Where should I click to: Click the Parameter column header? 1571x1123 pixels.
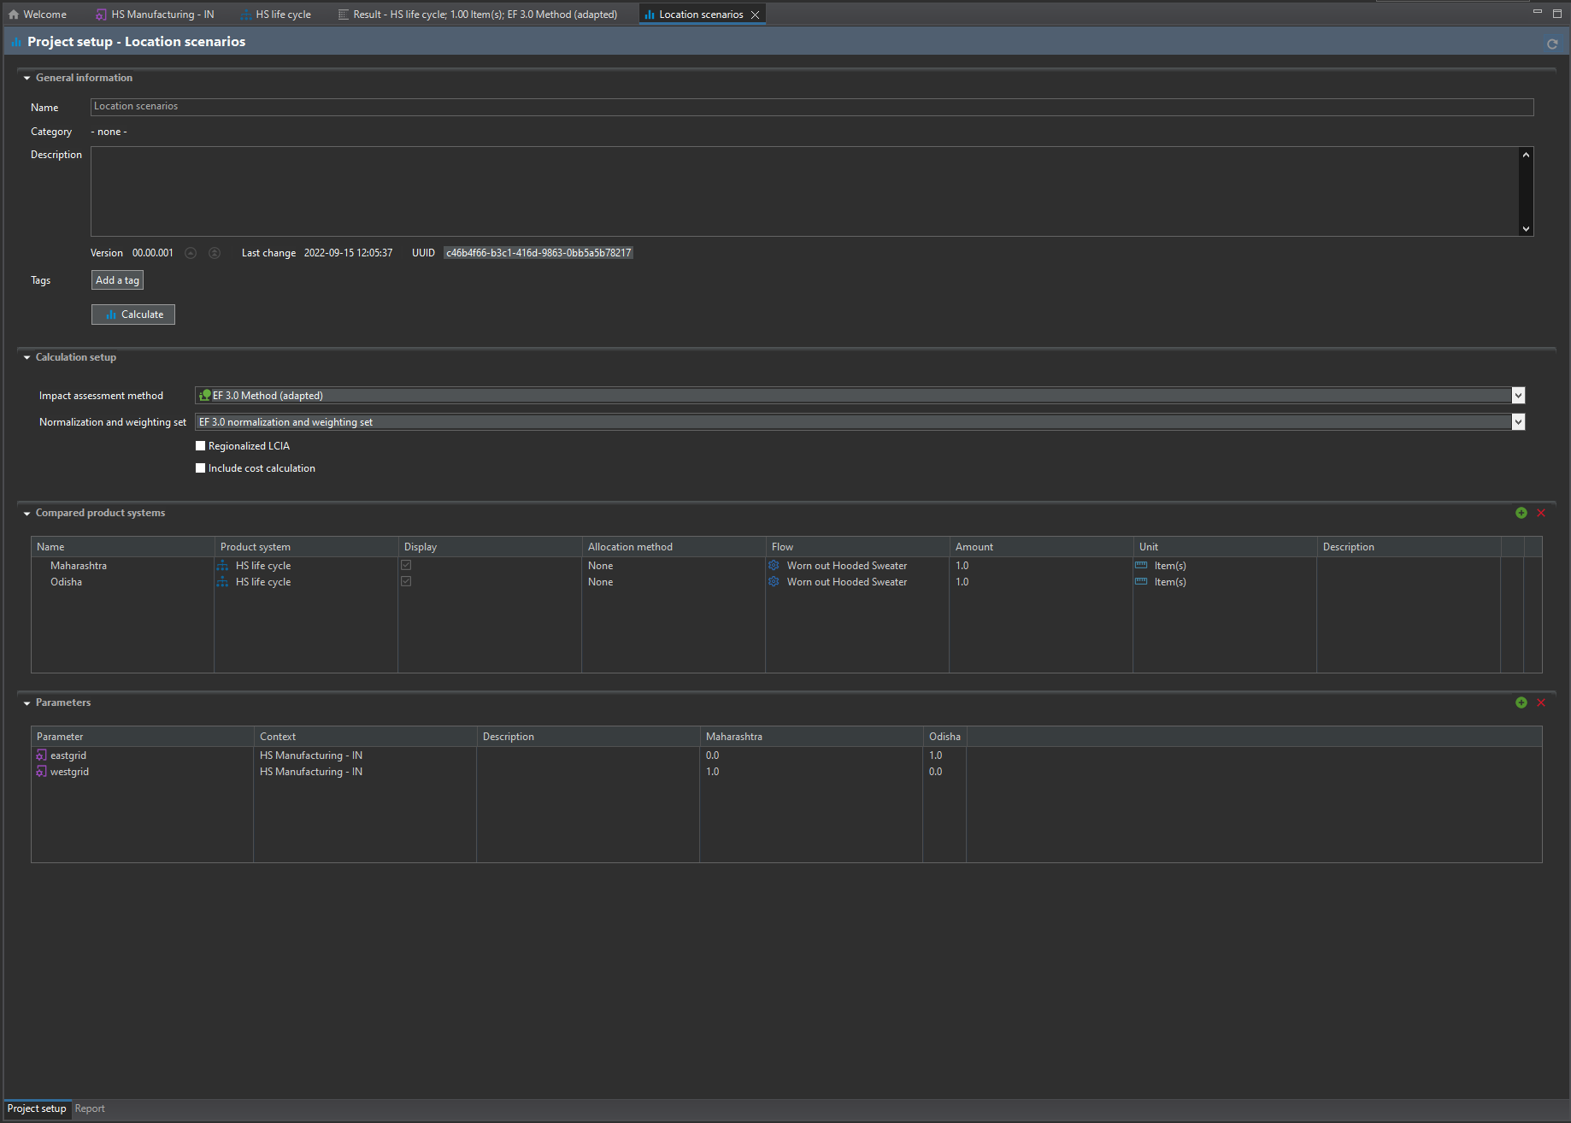click(142, 737)
